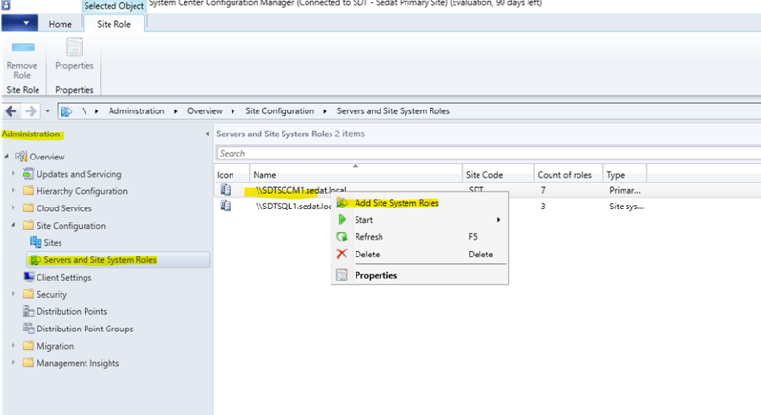Click the green Start arrow icon
The image size is (761, 415).
pyautogui.click(x=342, y=219)
